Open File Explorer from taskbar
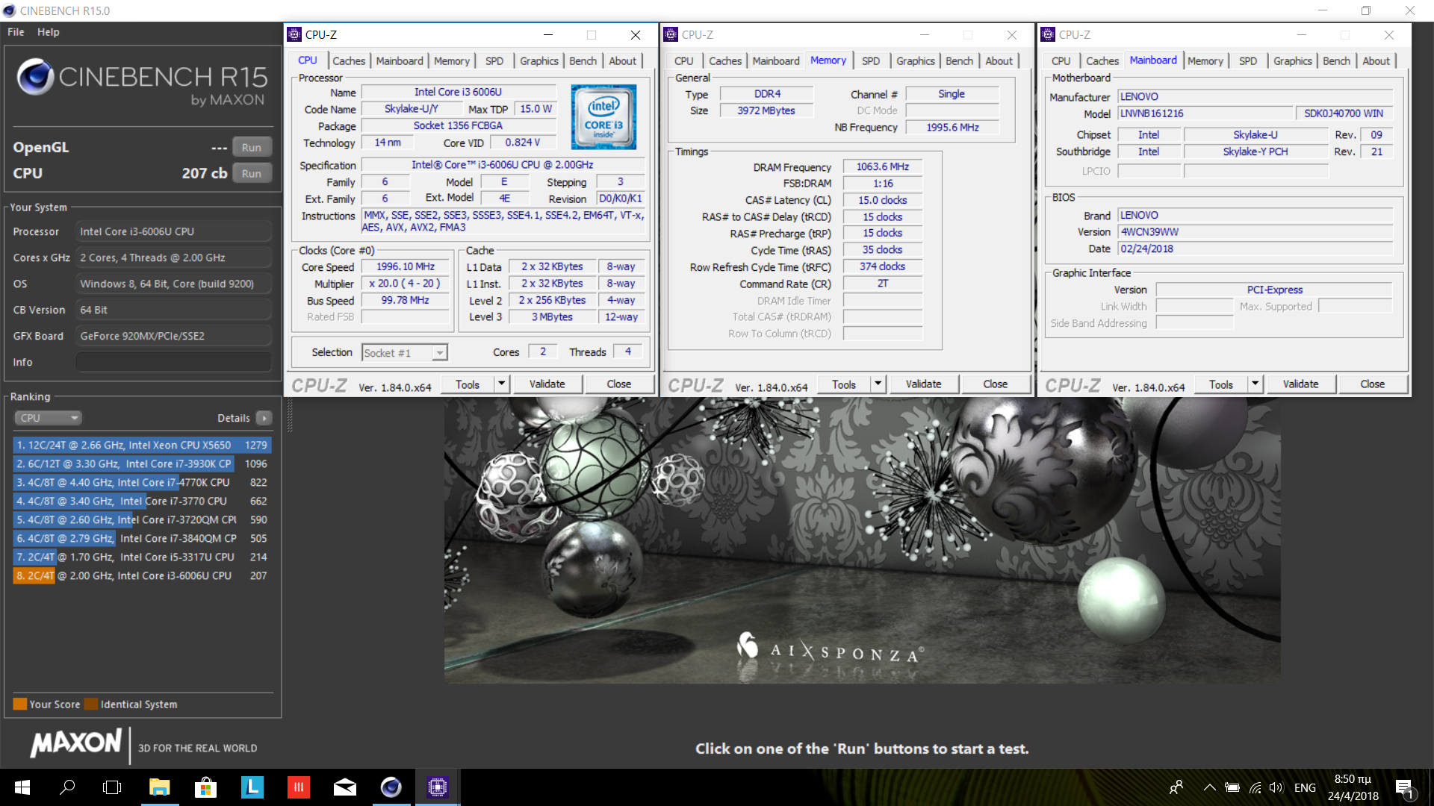 (159, 787)
